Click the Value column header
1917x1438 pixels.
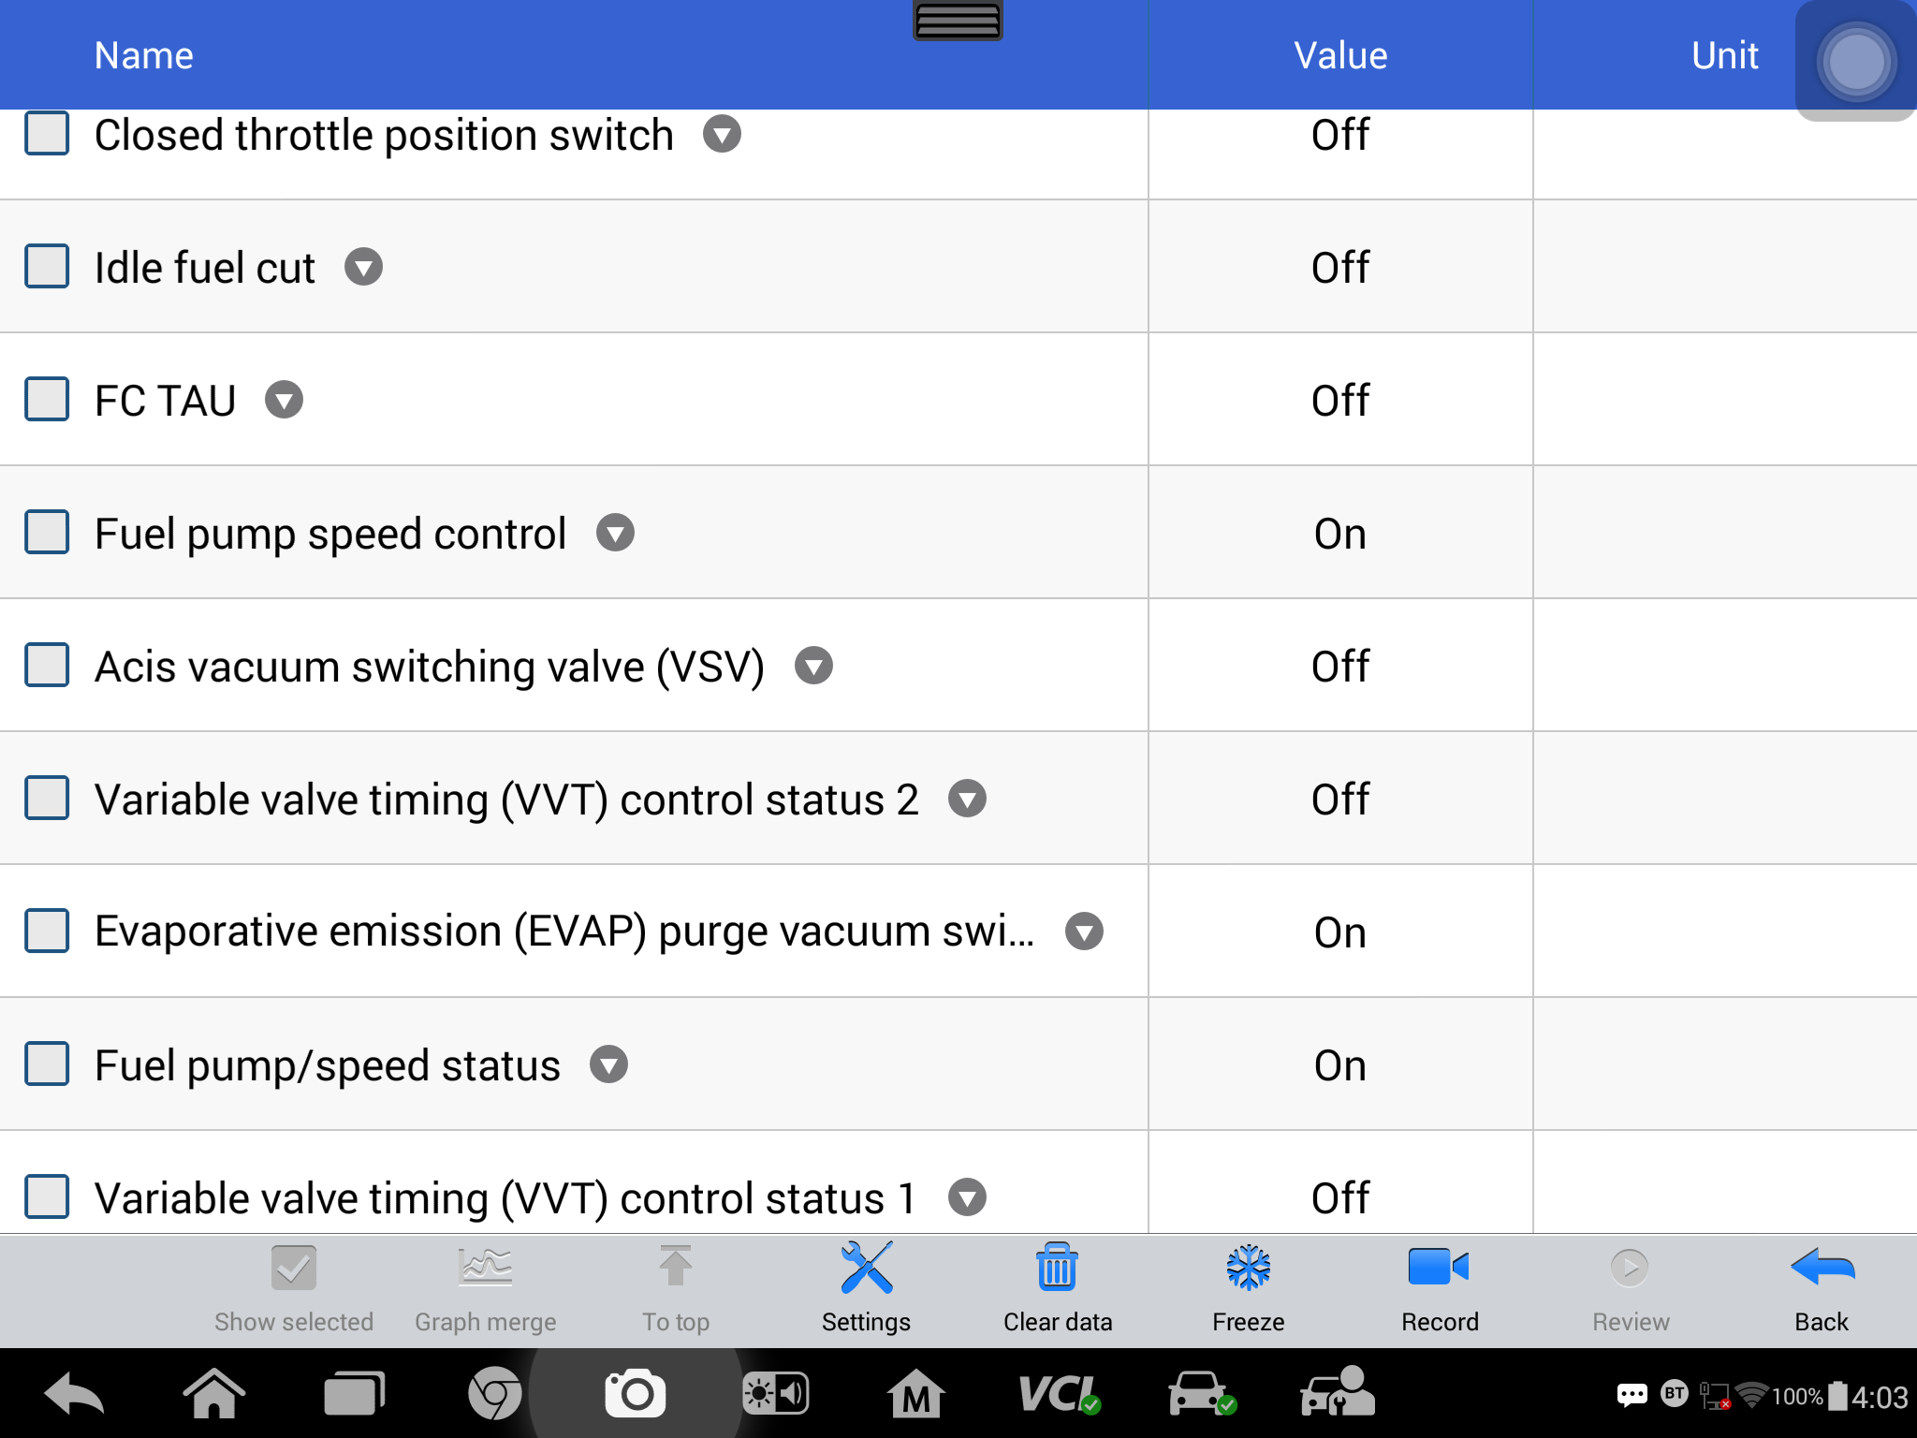coord(1340,55)
